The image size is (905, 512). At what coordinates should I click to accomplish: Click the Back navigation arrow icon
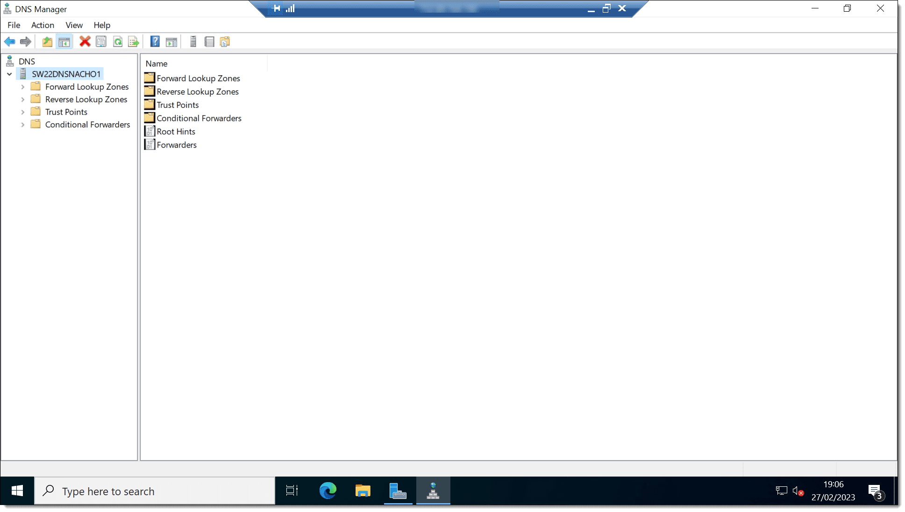click(9, 41)
